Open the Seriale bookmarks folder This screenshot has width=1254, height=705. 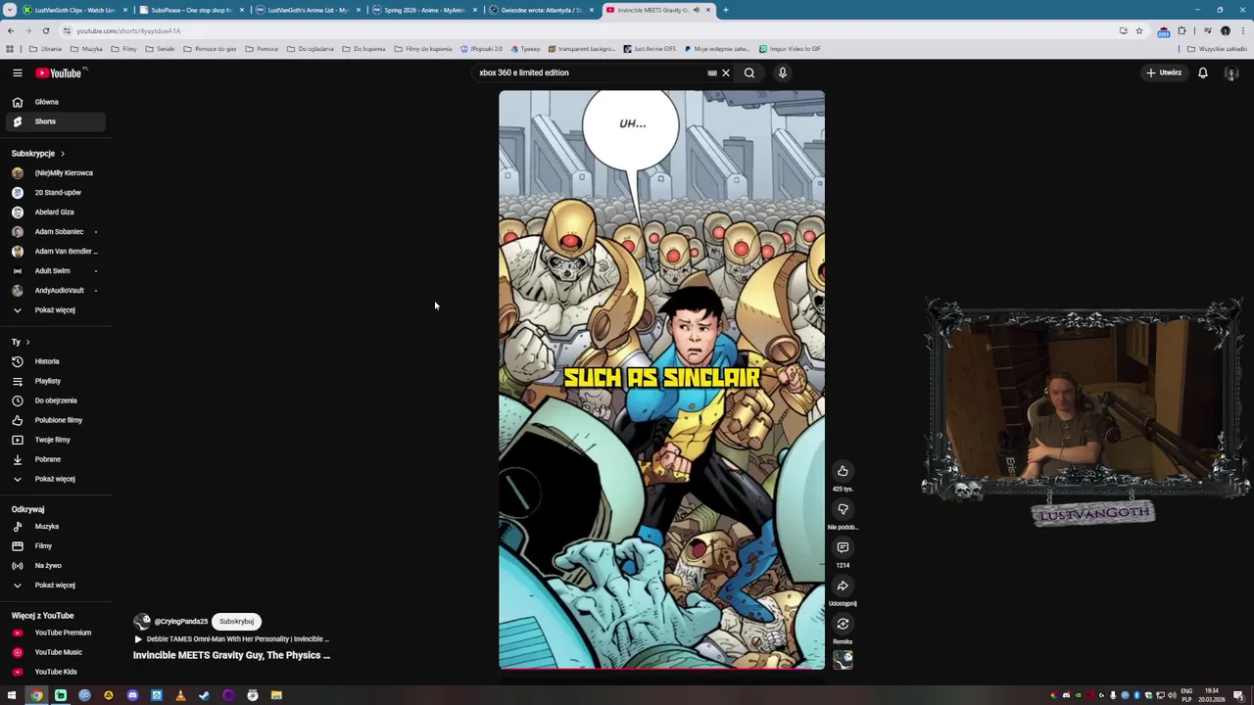pyautogui.click(x=160, y=49)
